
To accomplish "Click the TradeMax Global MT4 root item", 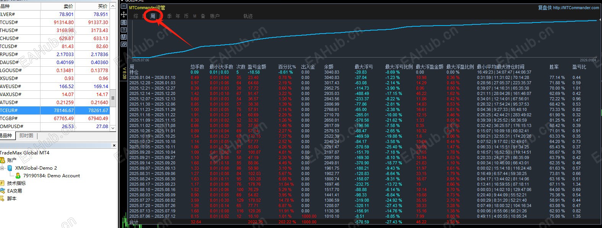I will point(25,153).
